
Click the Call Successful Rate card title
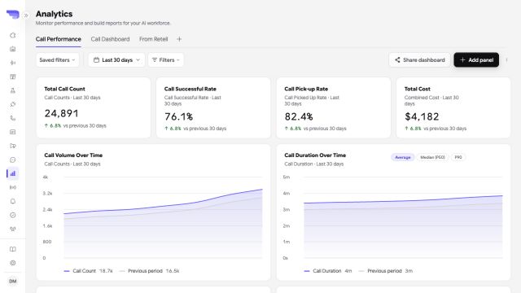(x=190, y=89)
